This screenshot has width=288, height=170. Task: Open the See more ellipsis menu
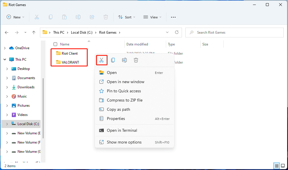(x=173, y=17)
